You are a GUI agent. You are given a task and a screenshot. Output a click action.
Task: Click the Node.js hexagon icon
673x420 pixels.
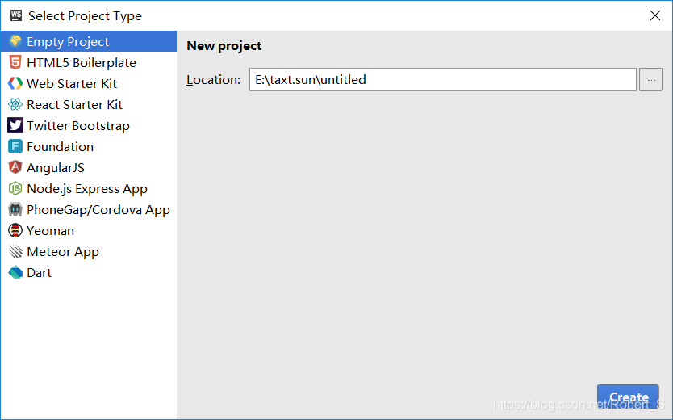click(15, 188)
